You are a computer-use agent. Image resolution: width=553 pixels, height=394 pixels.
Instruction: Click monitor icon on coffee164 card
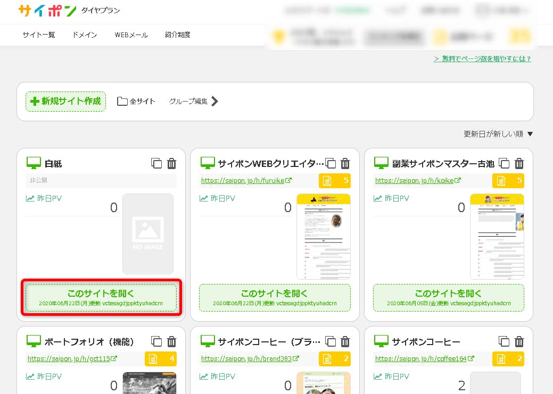click(x=381, y=341)
